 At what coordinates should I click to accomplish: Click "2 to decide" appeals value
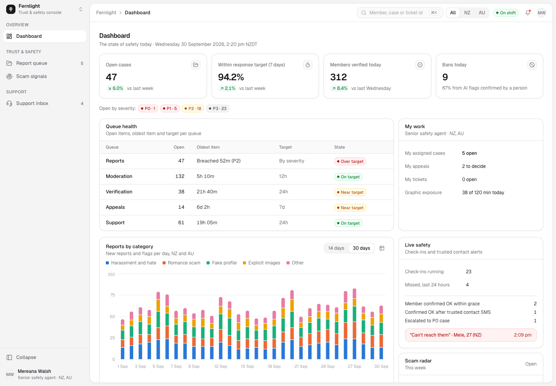point(474,166)
